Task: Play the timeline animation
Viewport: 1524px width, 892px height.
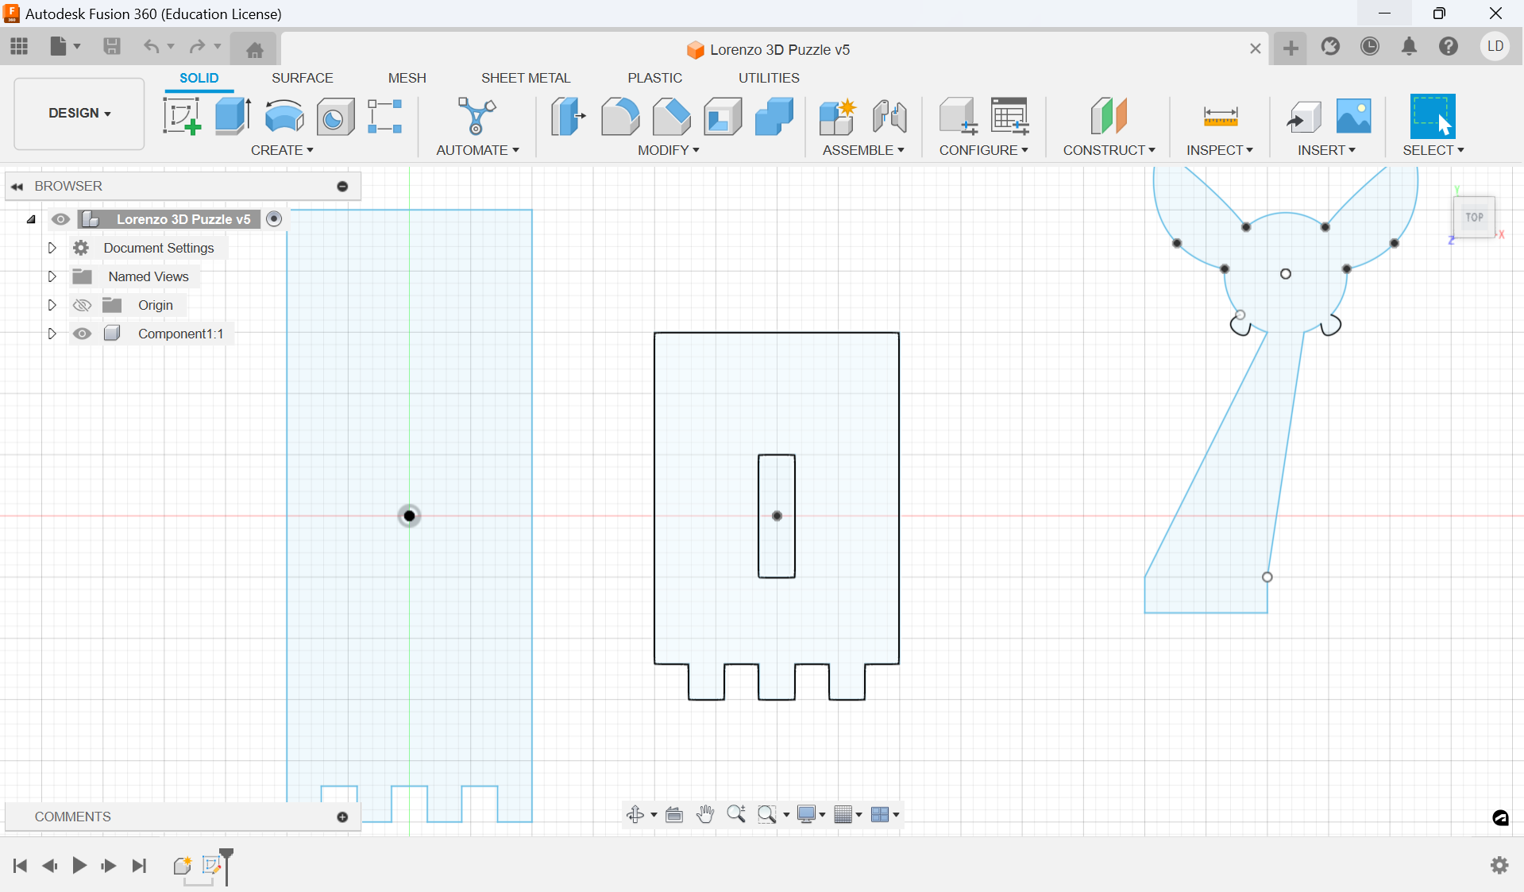Action: click(x=79, y=865)
